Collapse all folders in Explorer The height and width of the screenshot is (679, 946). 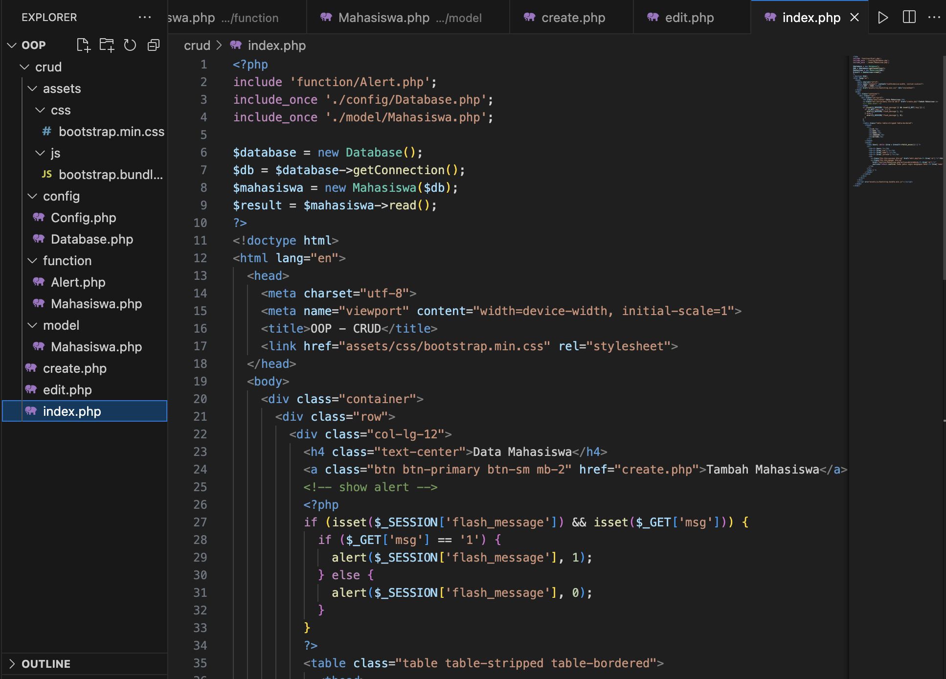(x=153, y=45)
